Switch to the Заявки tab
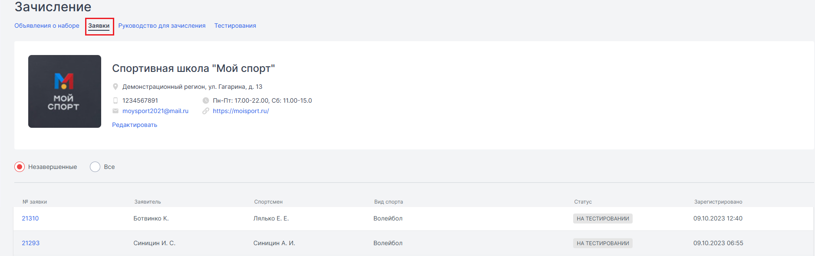 [99, 26]
